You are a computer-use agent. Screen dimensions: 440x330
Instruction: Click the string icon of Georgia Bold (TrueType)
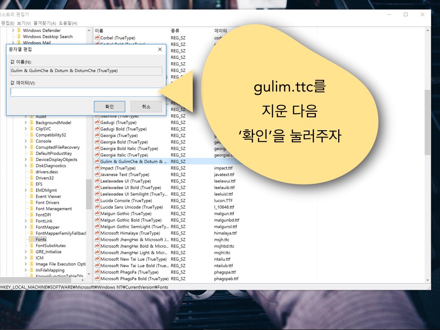click(97, 142)
